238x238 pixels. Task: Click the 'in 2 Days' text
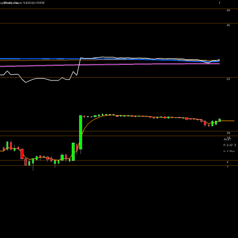[x=229, y=151]
